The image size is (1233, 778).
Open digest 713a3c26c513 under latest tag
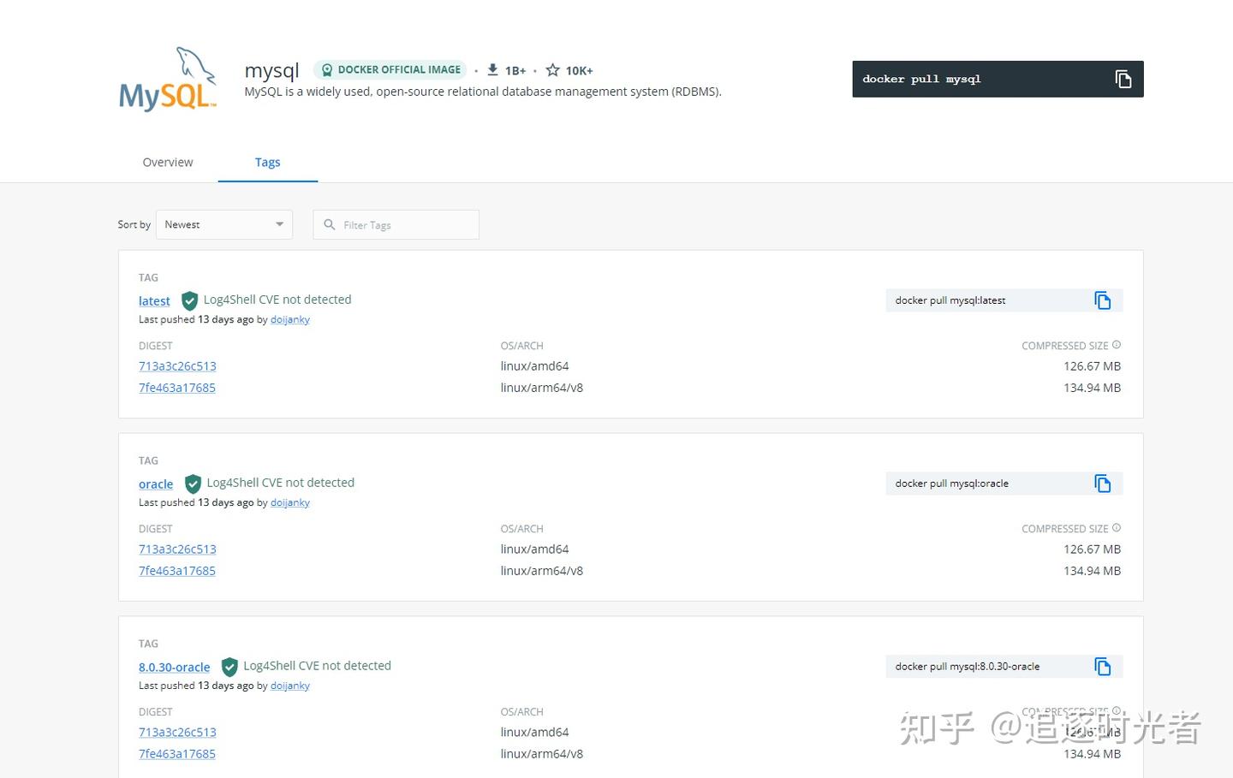177,365
